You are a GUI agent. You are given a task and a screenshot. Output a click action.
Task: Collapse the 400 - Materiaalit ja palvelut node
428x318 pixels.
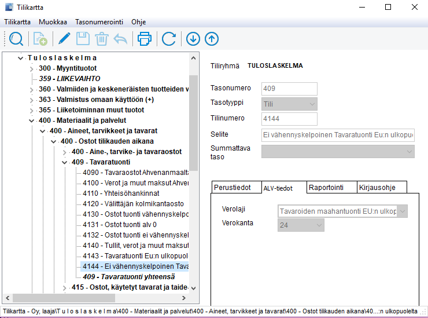click(x=31, y=120)
